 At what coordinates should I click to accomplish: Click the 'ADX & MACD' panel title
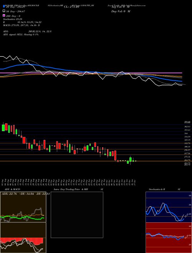pyautogui.click(x=12, y=189)
